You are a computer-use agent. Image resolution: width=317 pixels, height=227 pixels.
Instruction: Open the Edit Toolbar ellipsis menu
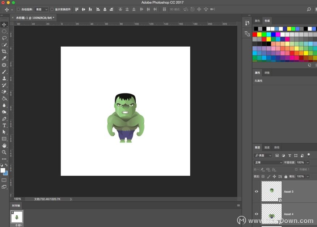(x=4, y=159)
